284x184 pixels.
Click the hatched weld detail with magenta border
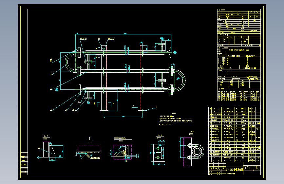[x=123, y=152]
